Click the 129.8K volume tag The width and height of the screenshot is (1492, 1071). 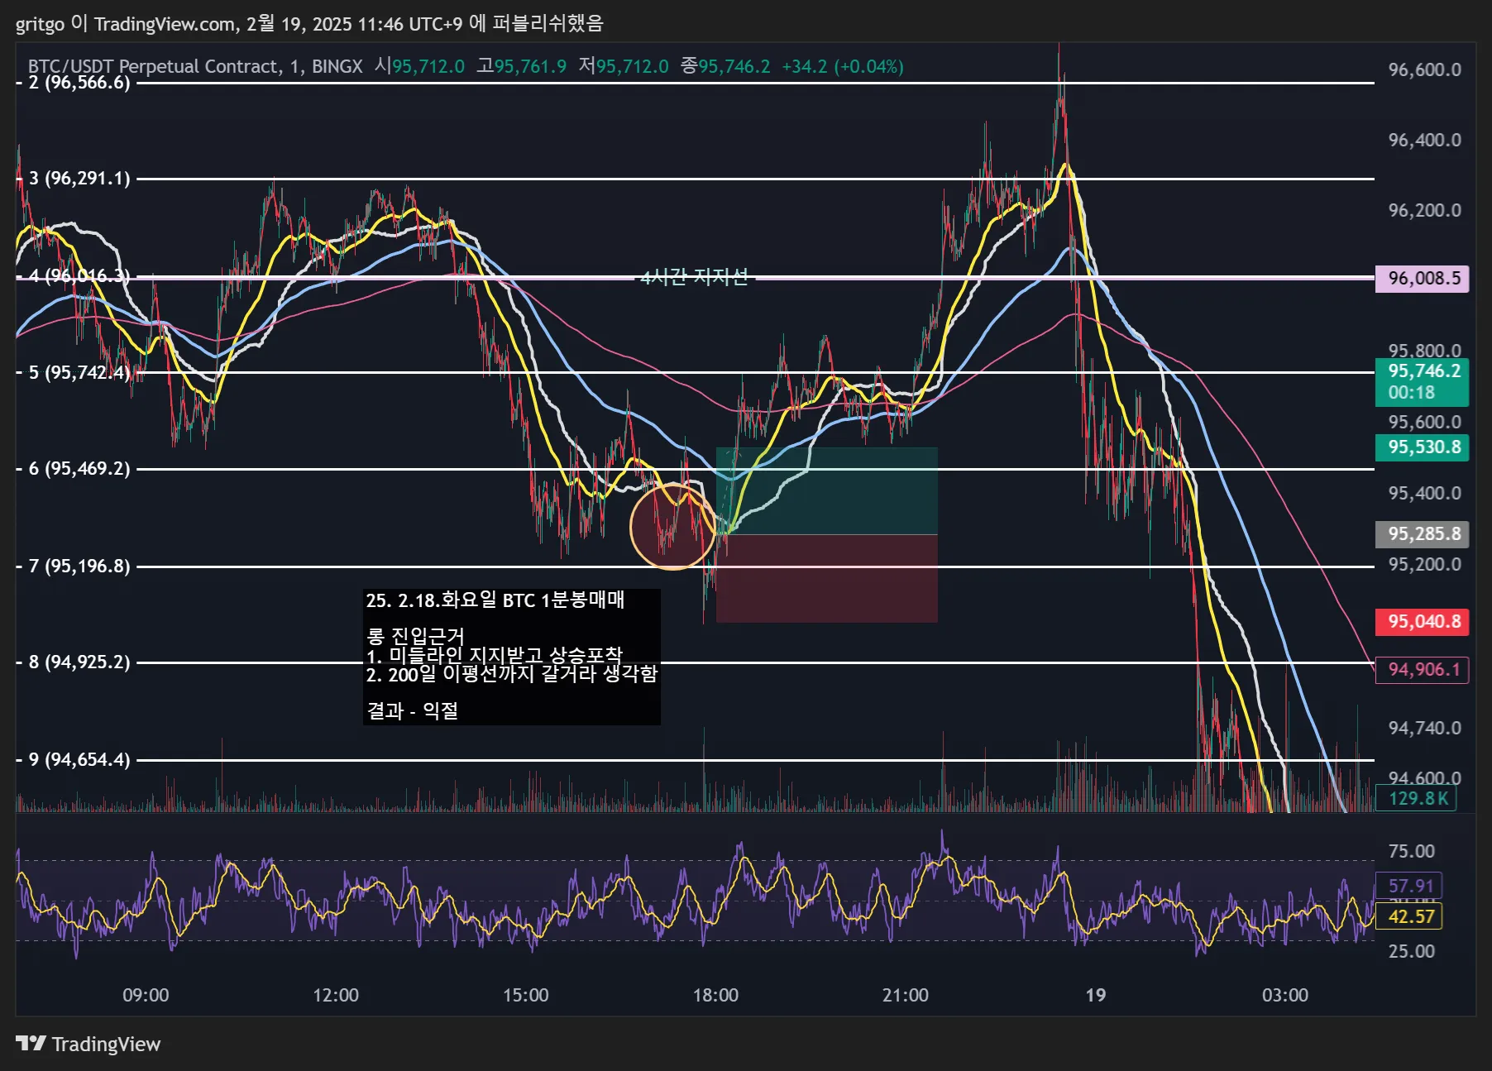[1416, 798]
